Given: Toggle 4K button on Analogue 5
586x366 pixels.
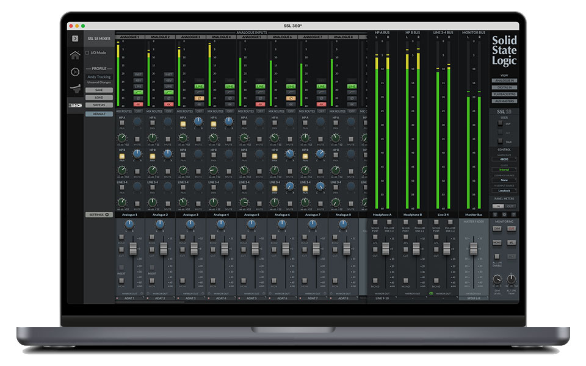Looking at the screenshot, I should (x=261, y=104).
